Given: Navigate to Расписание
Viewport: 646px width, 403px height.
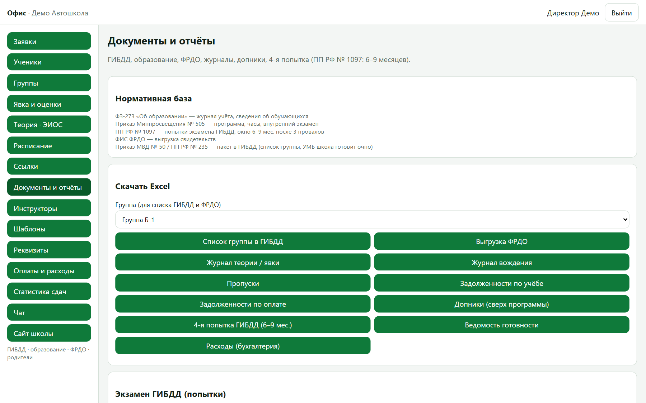Looking at the screenshot, I should coord(49,145).
